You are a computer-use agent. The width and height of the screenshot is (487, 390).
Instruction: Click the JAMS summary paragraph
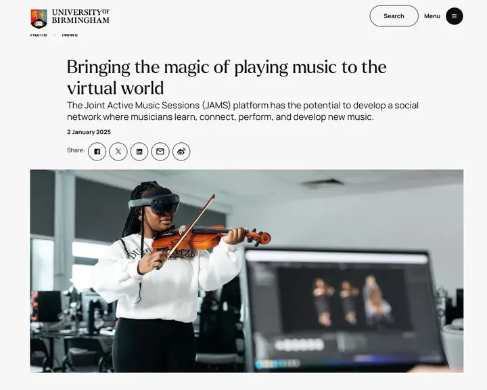pos(243,111)
